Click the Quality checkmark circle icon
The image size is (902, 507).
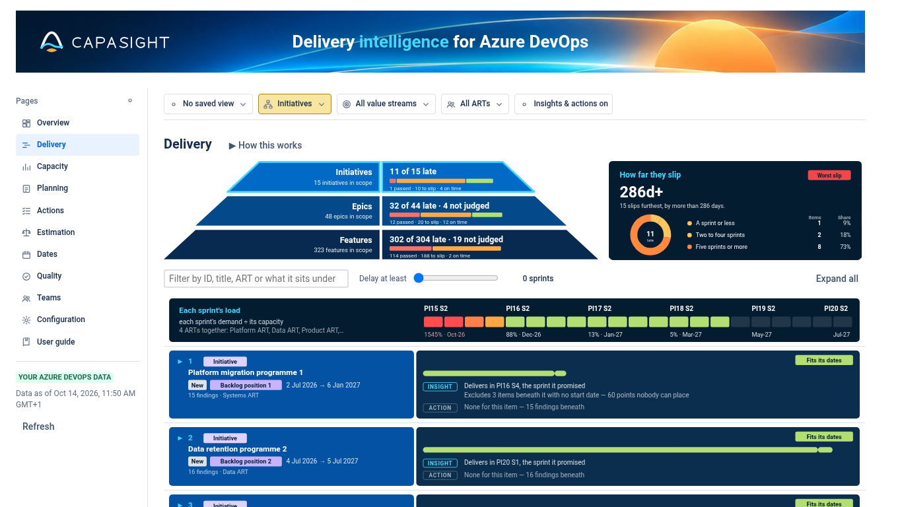[26, 277]
